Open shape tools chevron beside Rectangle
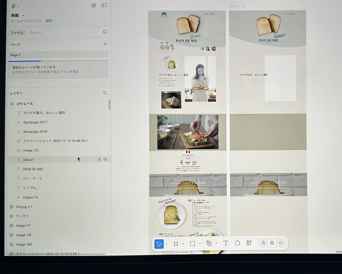342x274 pixels. [200, 244]
